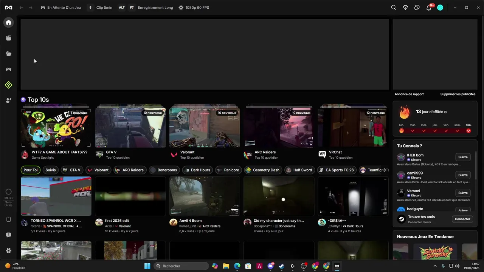Click the dim. streak day checkmark

[x=468, y=131]
